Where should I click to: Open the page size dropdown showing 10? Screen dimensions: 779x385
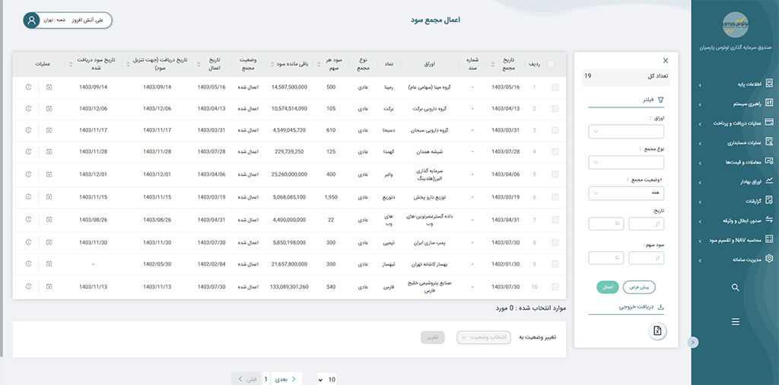click(326, 379)
